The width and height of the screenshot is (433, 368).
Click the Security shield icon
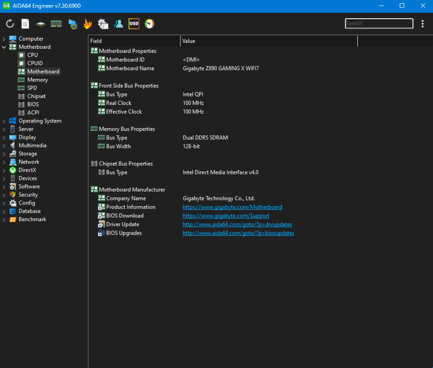tap(12, 195)
